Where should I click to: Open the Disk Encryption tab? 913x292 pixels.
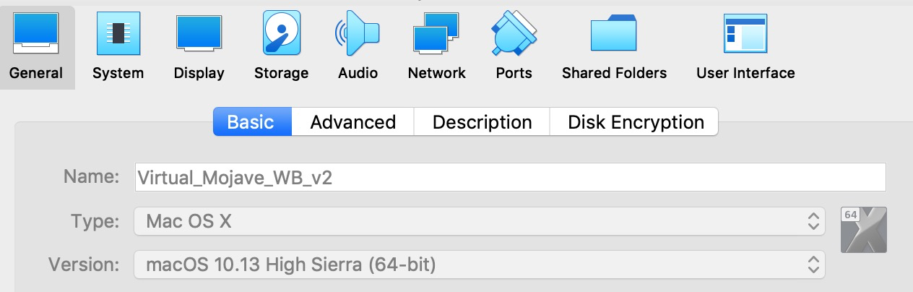click(635, 121)
